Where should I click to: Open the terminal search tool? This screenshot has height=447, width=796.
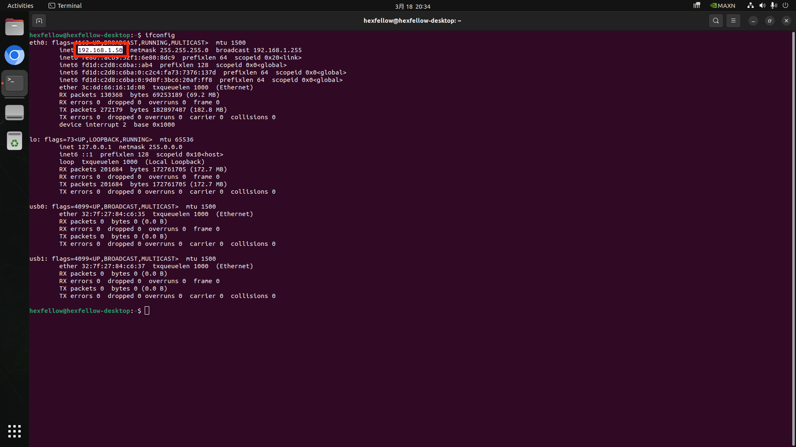tap(716, 21)
